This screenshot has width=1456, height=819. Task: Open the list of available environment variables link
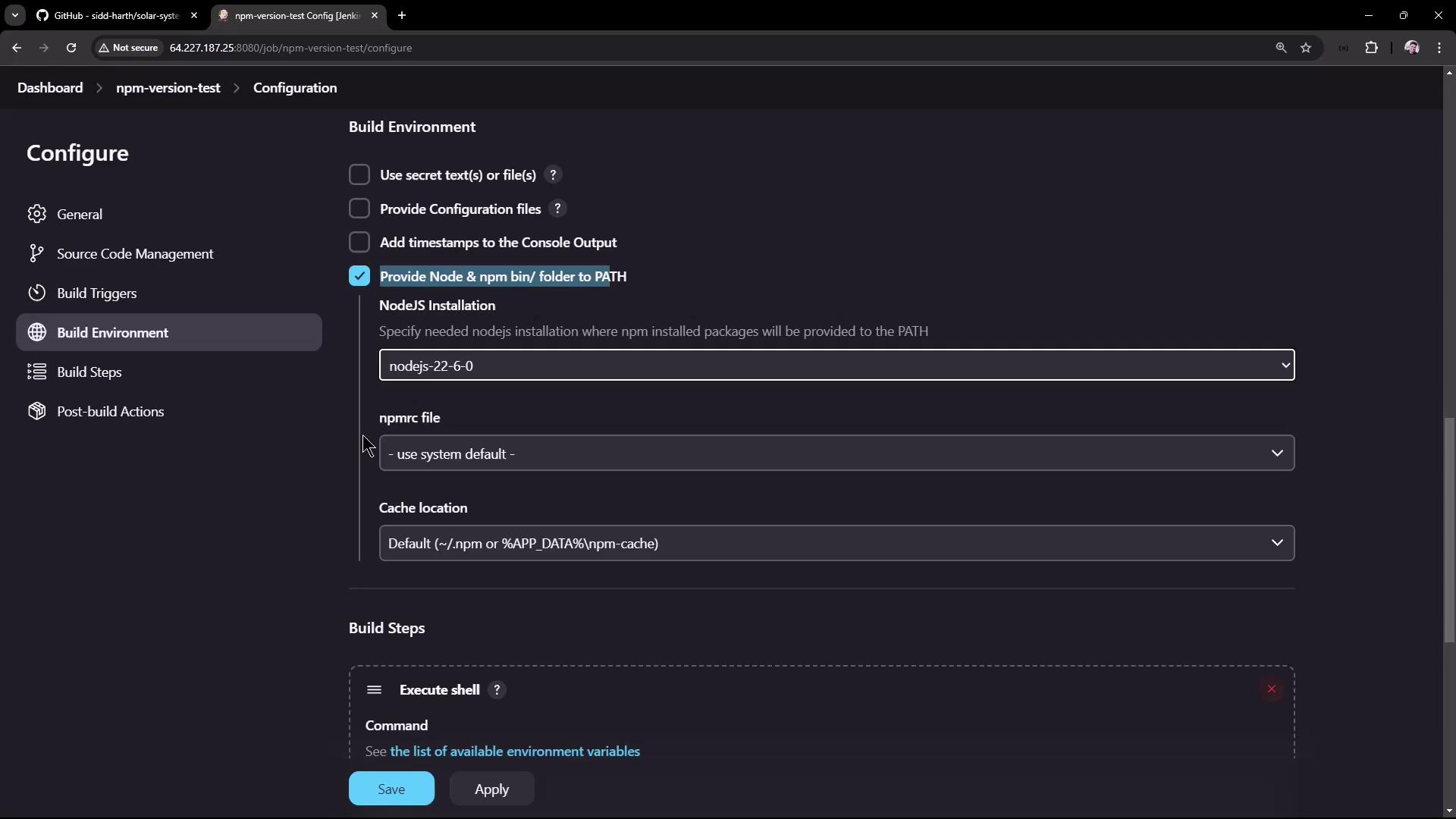point(514,752)
